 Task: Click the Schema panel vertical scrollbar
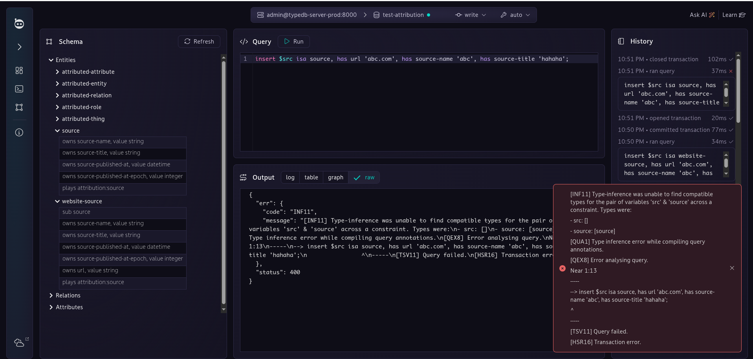[224, 182]
